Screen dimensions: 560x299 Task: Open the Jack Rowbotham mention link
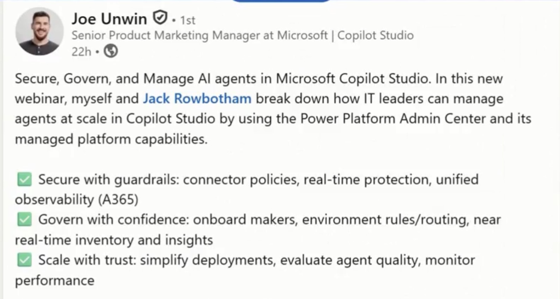(x=197, y=98)
